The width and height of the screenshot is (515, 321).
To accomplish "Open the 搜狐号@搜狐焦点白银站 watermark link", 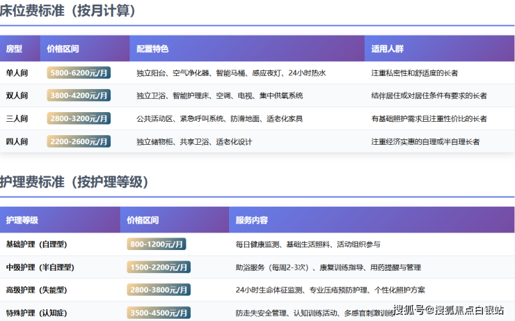I will pos(448,309).
